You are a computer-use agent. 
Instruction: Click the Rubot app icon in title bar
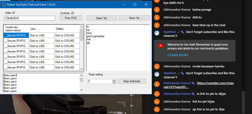(4, 5)
